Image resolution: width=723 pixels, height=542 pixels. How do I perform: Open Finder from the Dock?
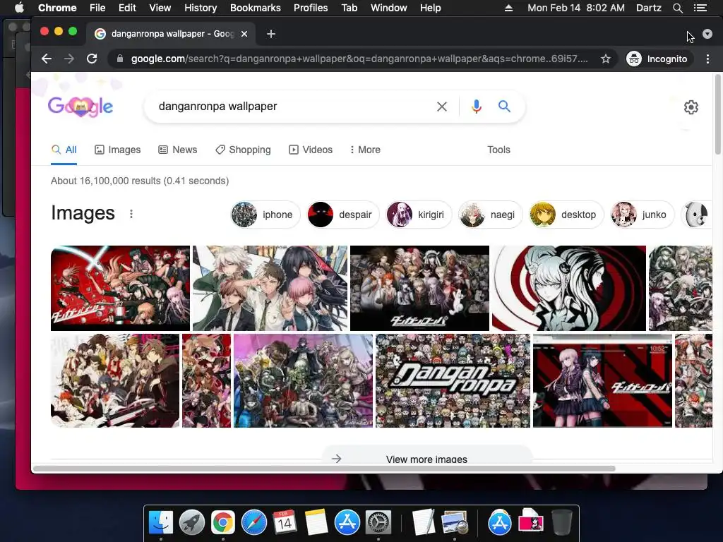(x=161, y=523)
